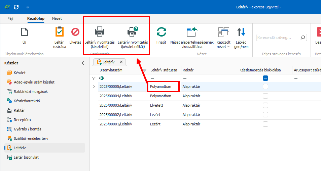Click the Új new document icon
321x171 pixels.
(24, 33)
